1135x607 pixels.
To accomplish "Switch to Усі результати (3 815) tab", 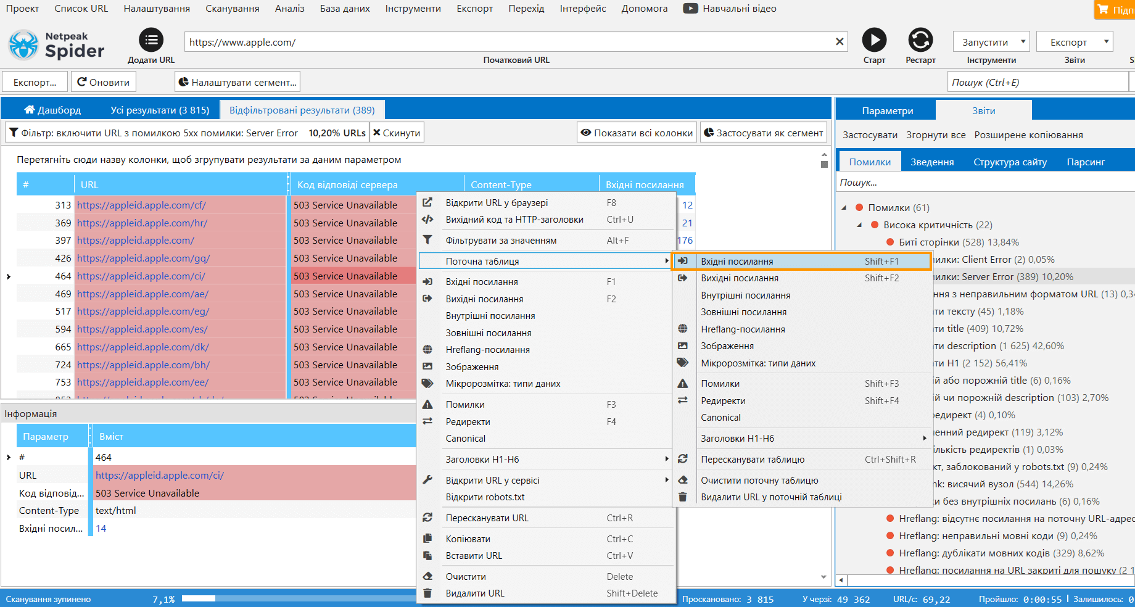I will (x=160, y=110).
